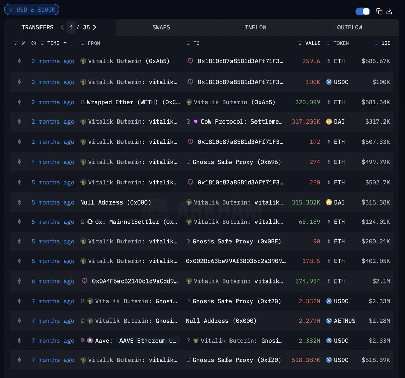Viewport: 405px width, 378px height.
Task: Switch to the OUTFLOW tab
Action: [x=350, y=27]
